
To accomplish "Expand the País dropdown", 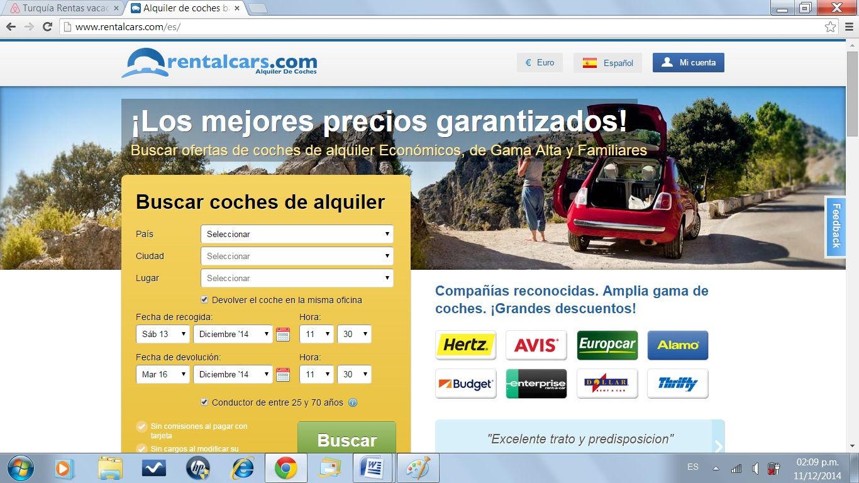I will coord(297,234).
